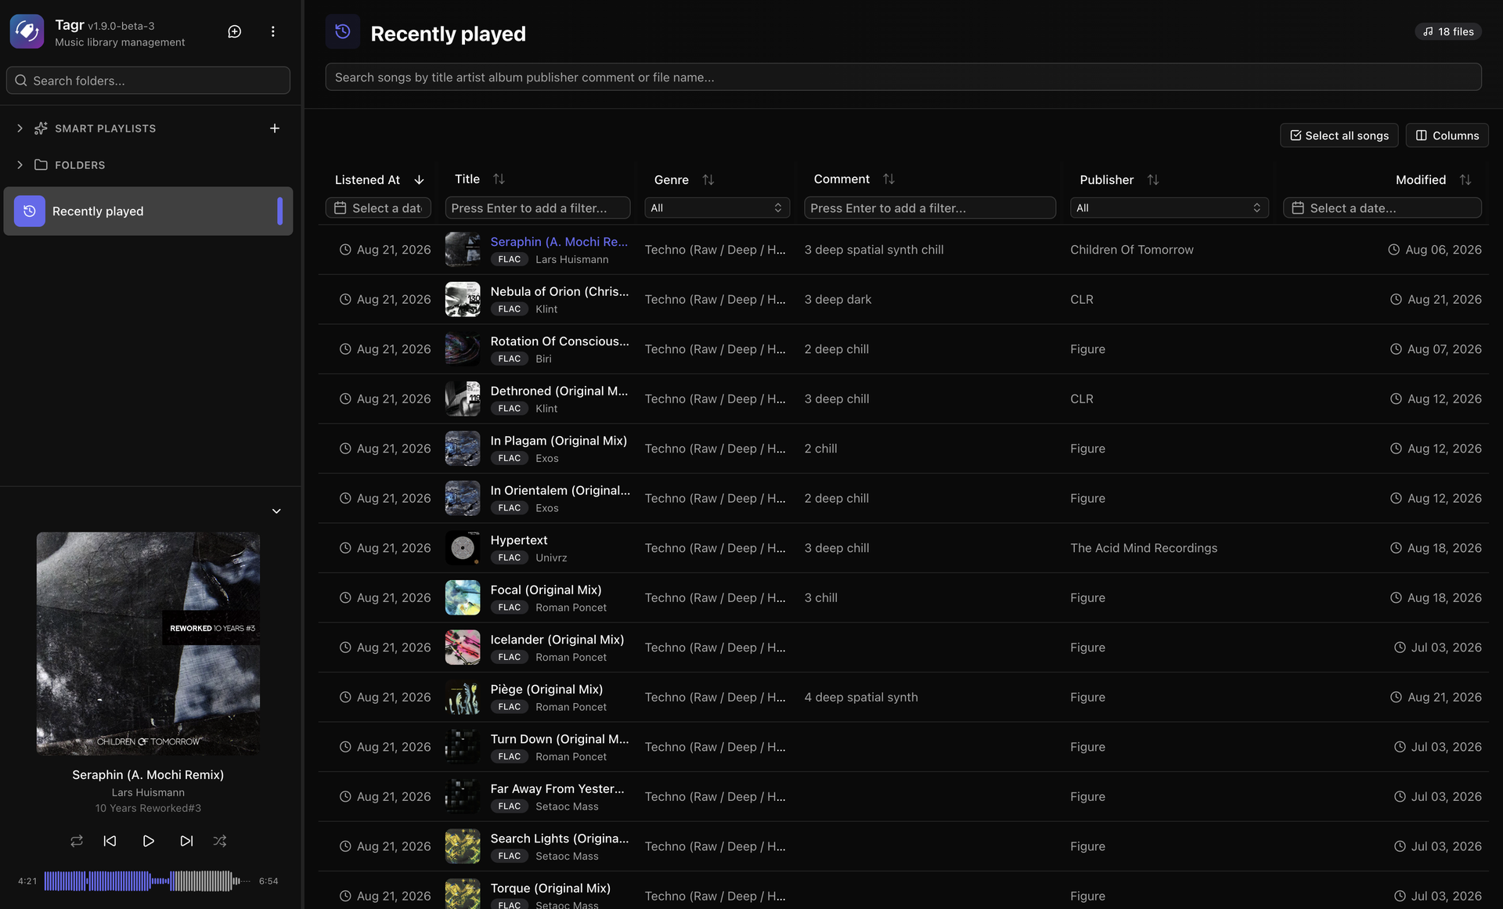Open the Seraphin (A. Mochi Remix) title link
Viewport: 1503px width, 909px height.
pos(559,242)
